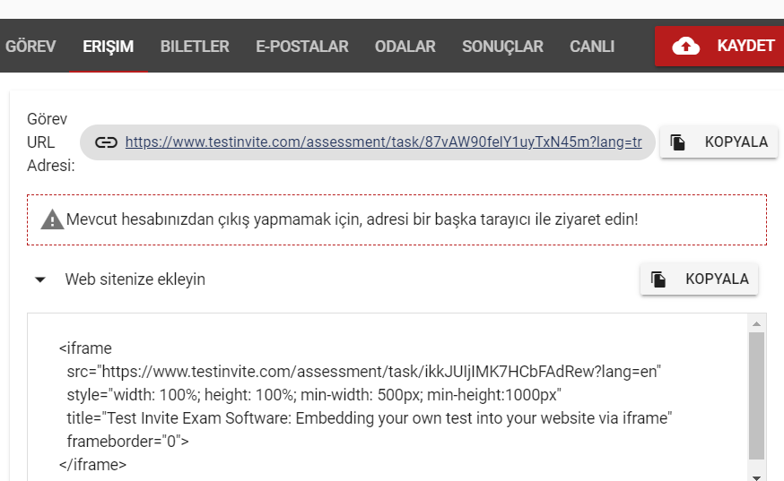This screenshot has height=481, width=784.
Task: Click the code box scrollbar up arrow
Action: (x=756, y=324)
